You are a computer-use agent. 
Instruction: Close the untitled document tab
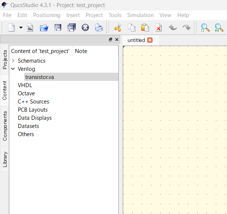(150, 40)
